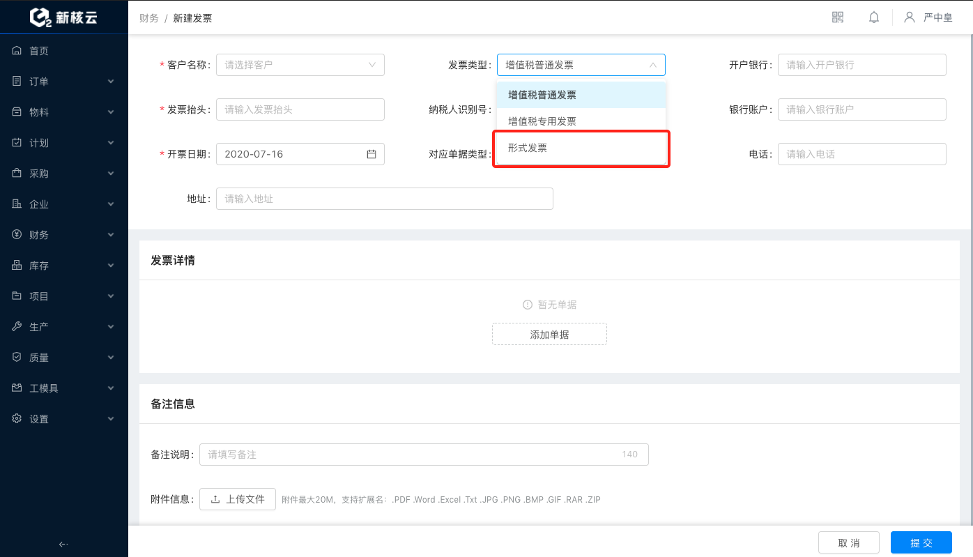This screenshot has height=557, width=973.
Task: Expand the 计划 menu chevron
Action: click(x=111, y=143)
